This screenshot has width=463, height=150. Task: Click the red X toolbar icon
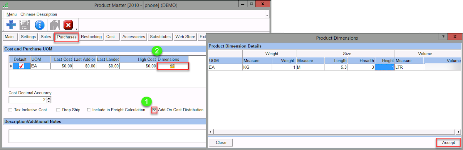[x=68, y=25]
